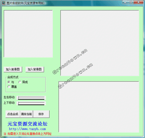Click 加入前景图 button

coord(13,69)
